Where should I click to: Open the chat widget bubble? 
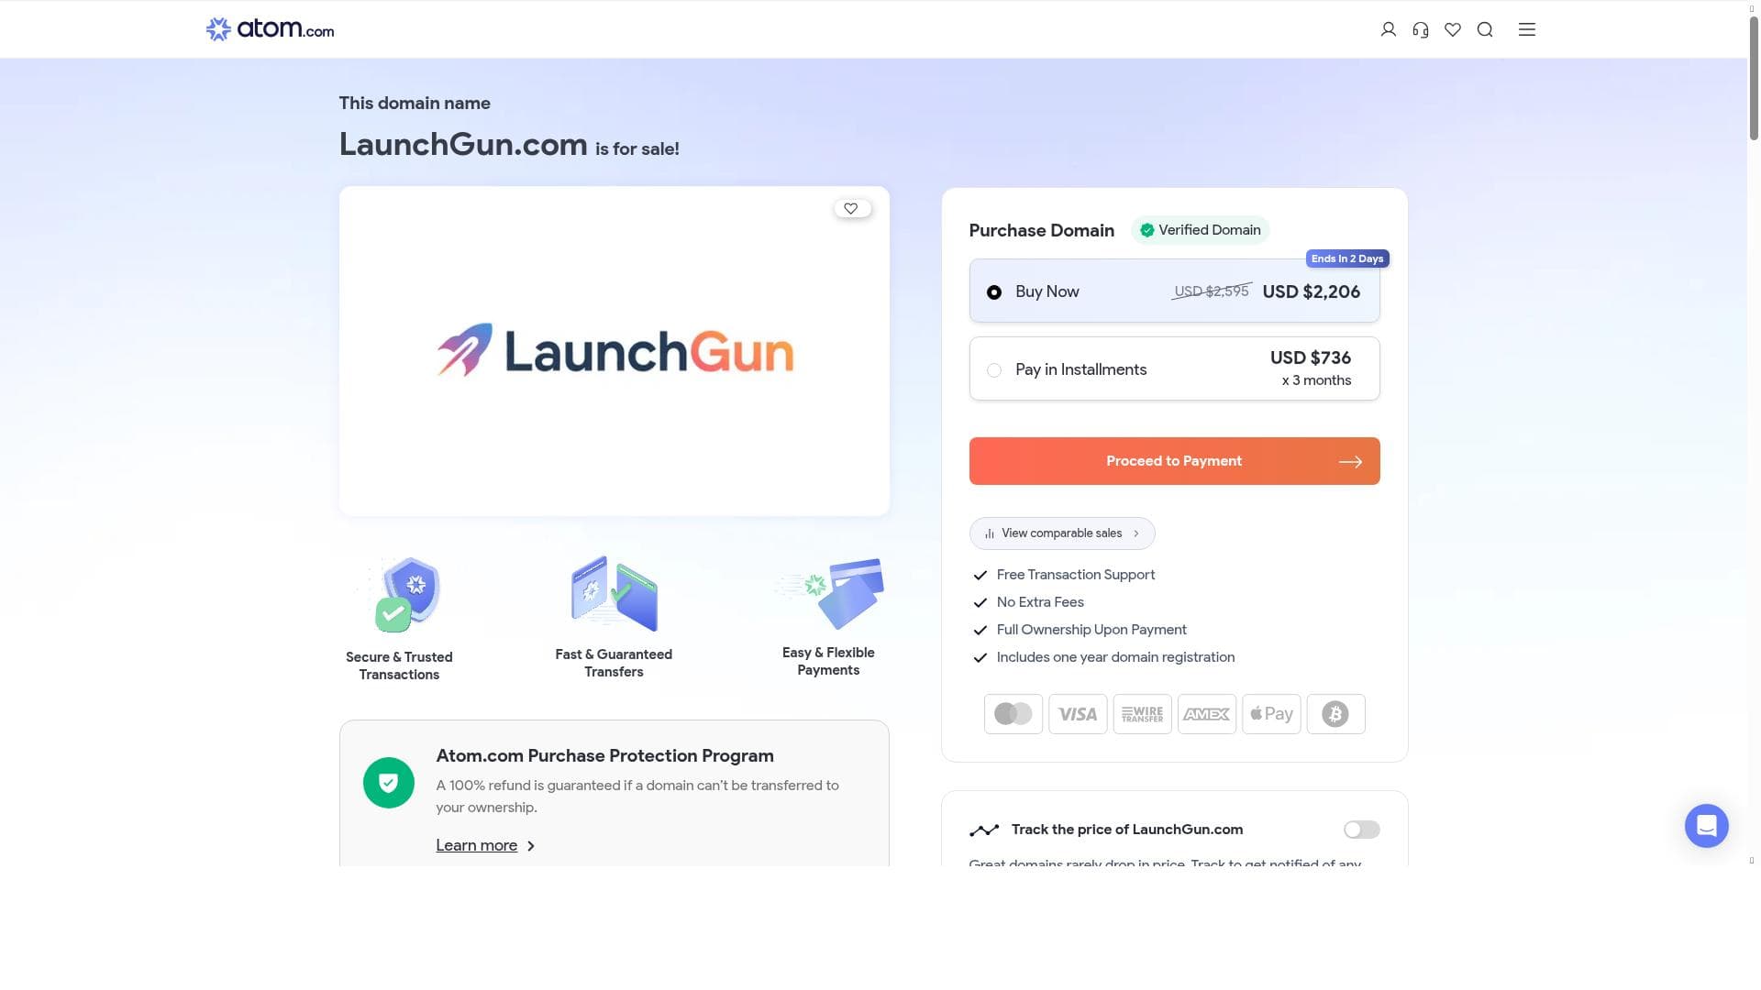coord(1706,826)
